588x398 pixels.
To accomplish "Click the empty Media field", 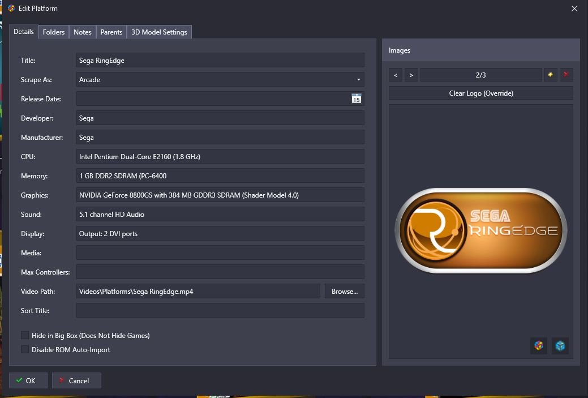I will point(220,253).
